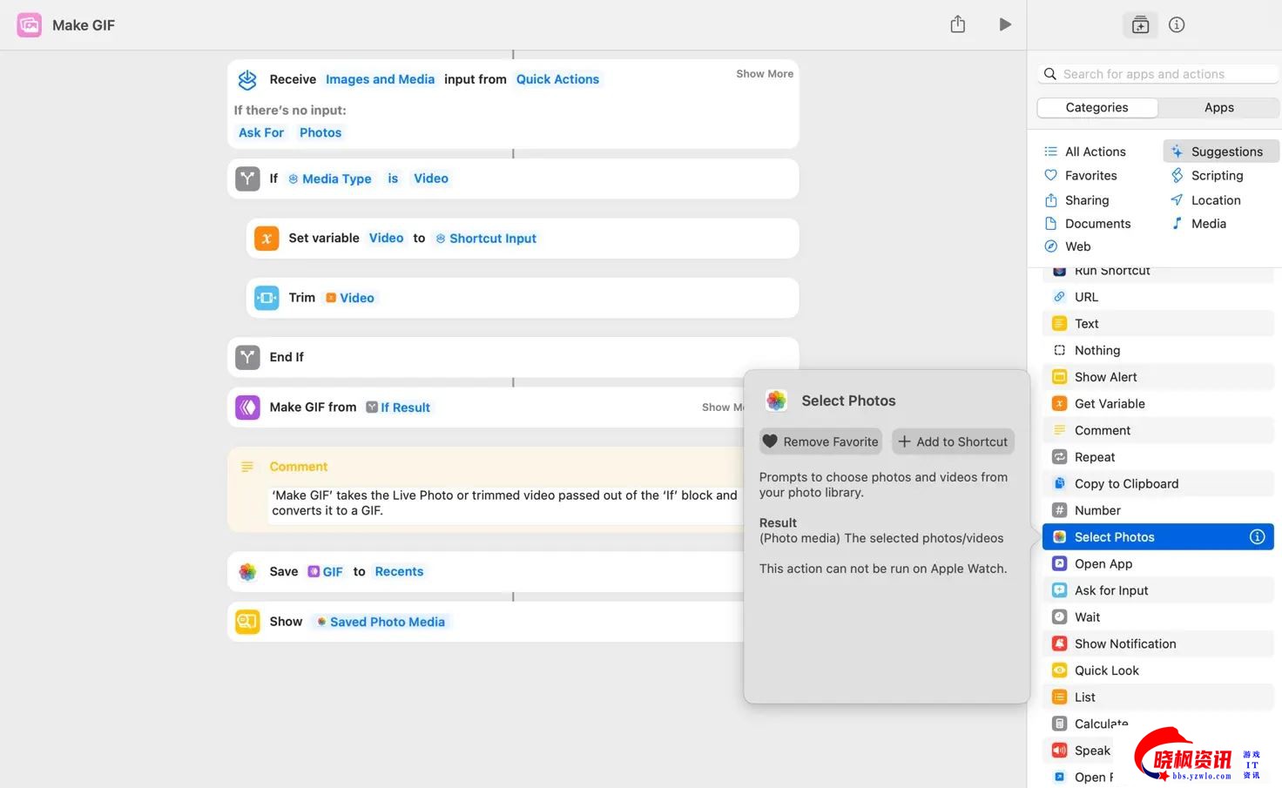The width and height of the screenshot is (1282, 788).
Task: Change the Ask For option
Action: coord(261,132)
